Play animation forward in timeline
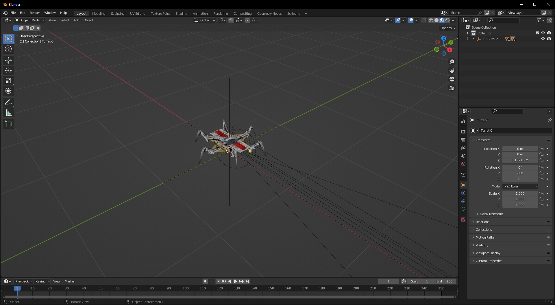Viewport: 555px width, 305px height. pyautogui.click(x=235, y=281)
